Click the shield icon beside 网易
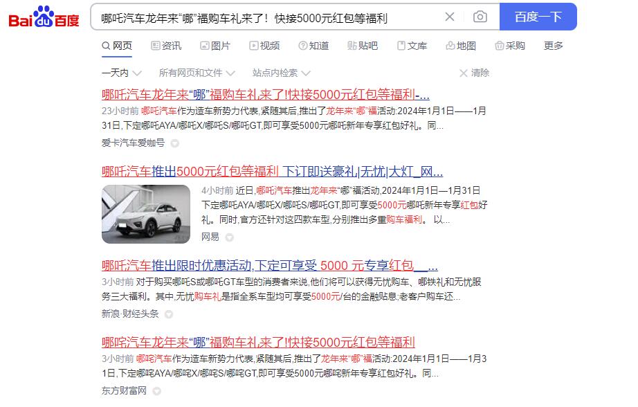 (x=230, y=237)
